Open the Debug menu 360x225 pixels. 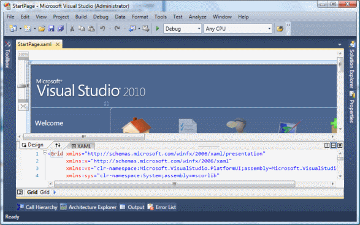click(x=101, y=17)
